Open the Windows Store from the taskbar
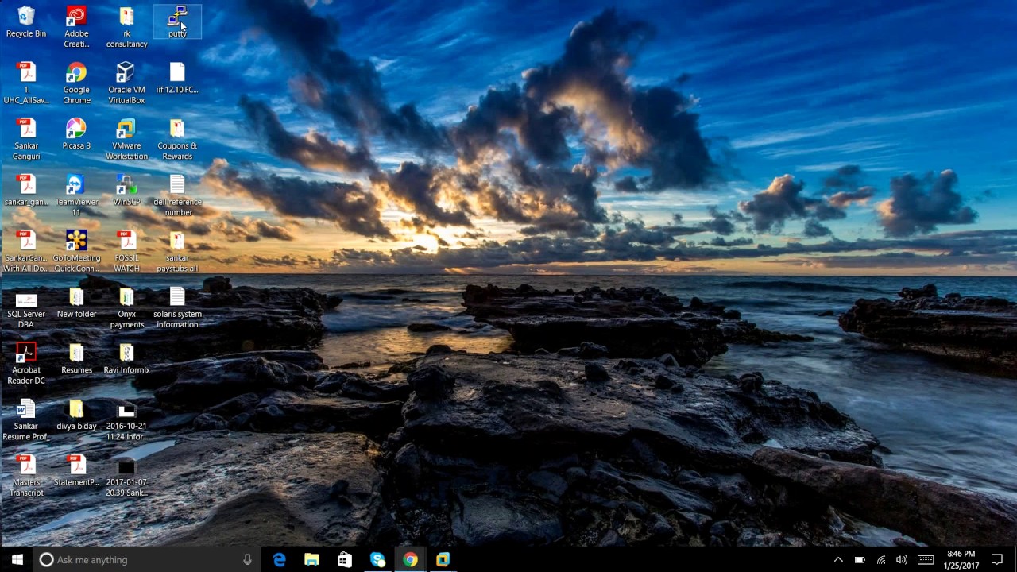This screenshot has height=572, width=1017. (x=344, y=560)
